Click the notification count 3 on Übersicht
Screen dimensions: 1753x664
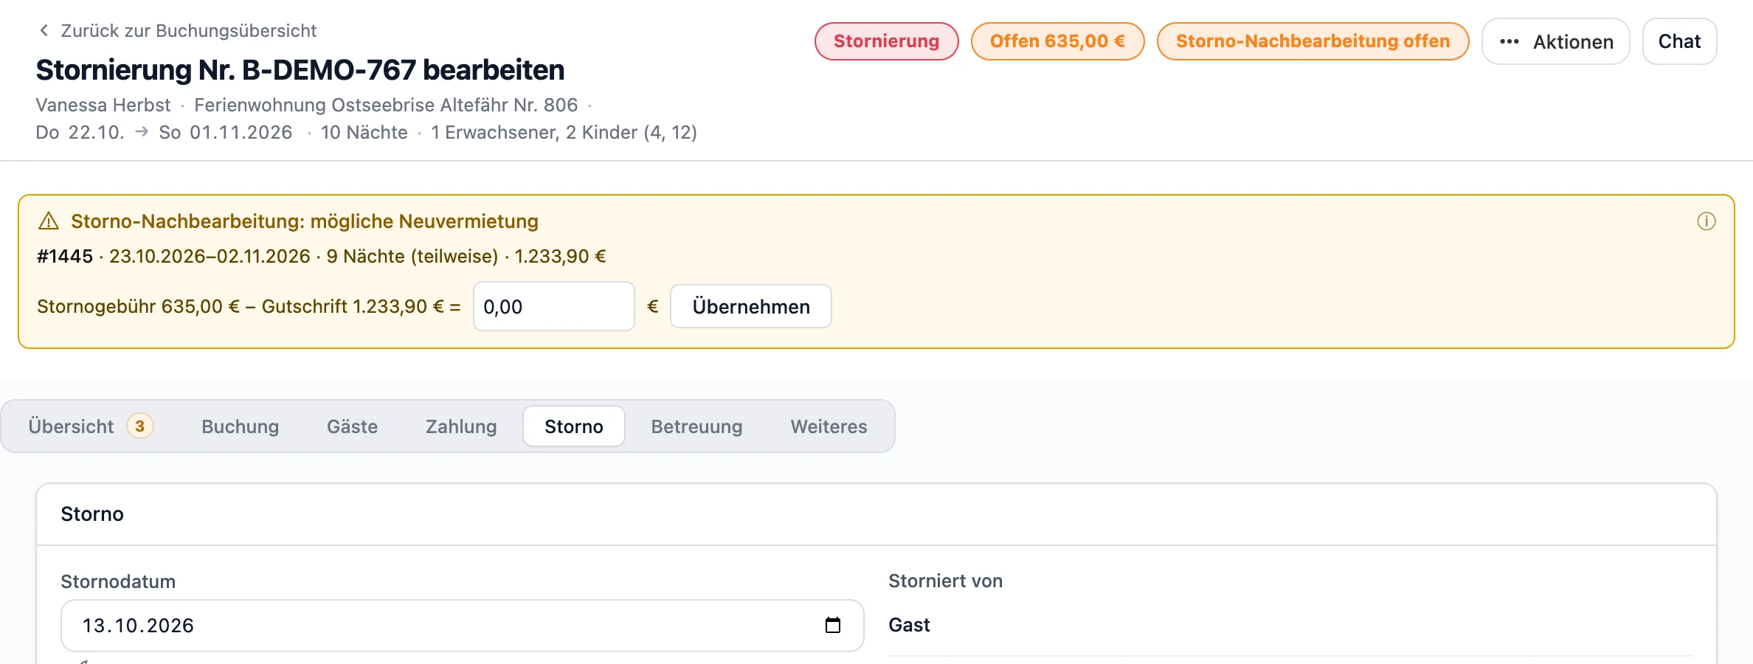coord(139,426)
